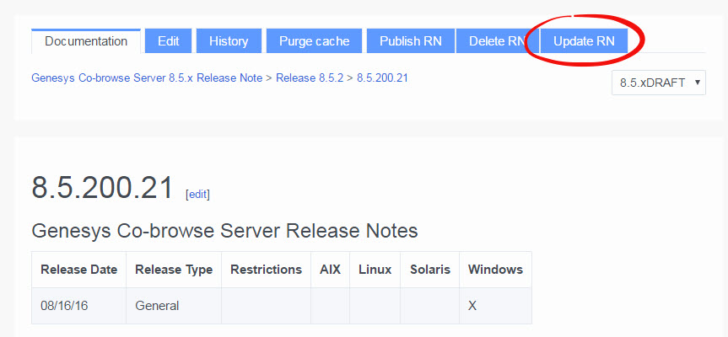
Task: Click the Solaris column header
Action: click(429, 270)
